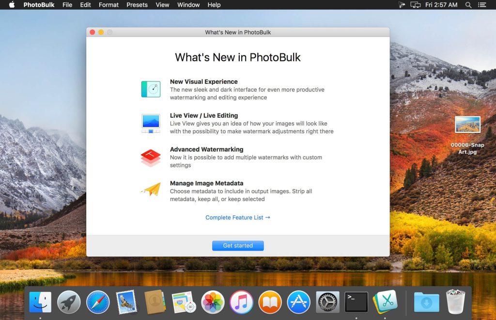Click the Spotlight search icon in menu bar
Image resolution: width=496 pixels, height=320 pixels.
point(468,5)
